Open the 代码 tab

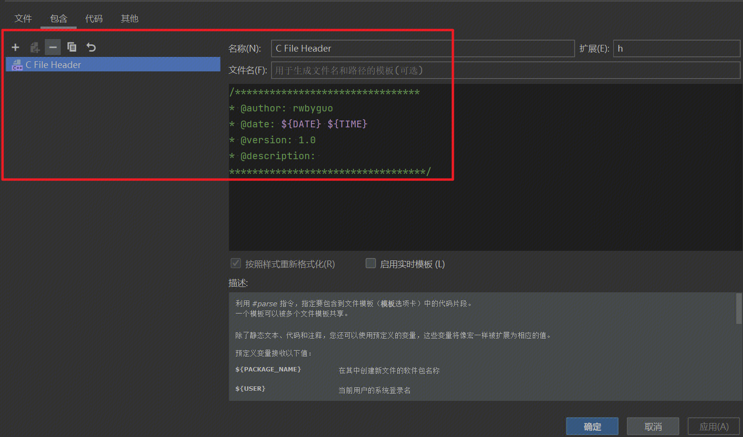(x=94, y=18)
